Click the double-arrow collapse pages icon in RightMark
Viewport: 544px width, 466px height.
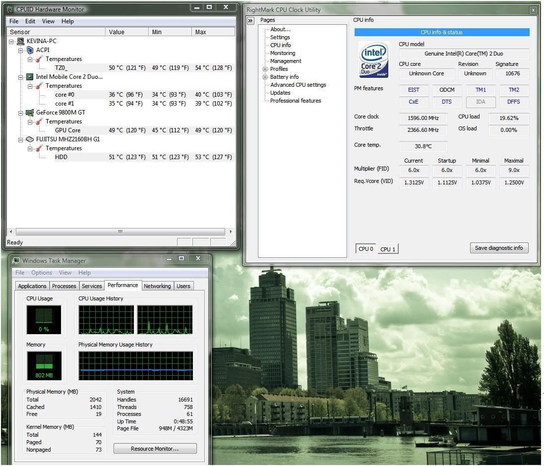250,21
